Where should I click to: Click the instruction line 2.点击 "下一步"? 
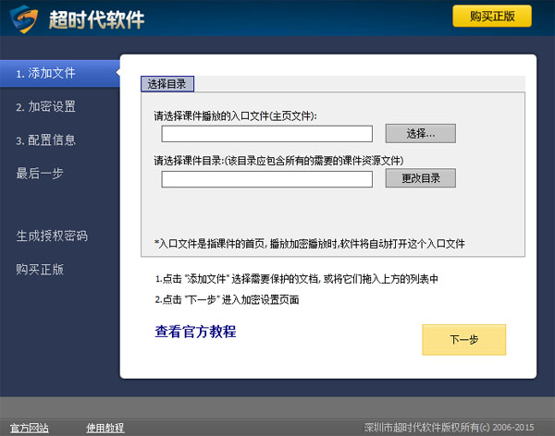(x=227, y=300)
